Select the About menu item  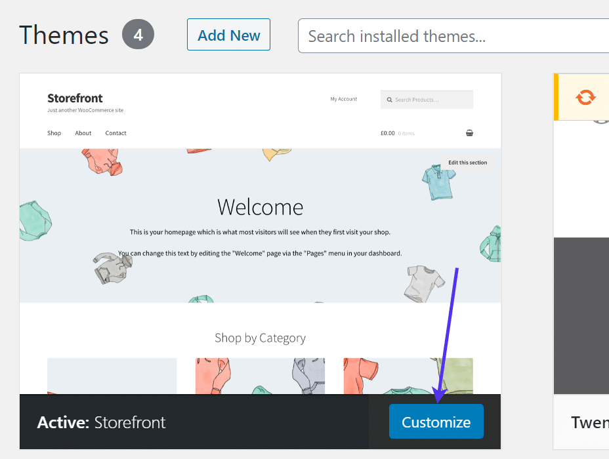(83, 132)
